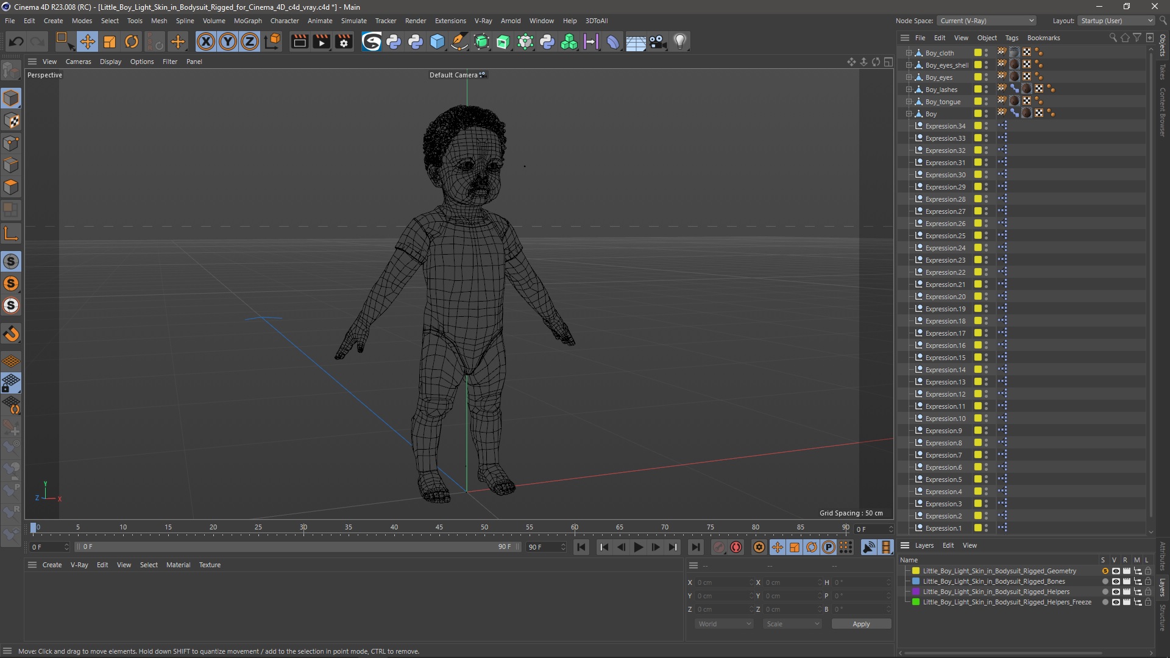Viewport: 1170px width, 658px height.
Task: Open the Layers menu
Action: coord(924,545)
